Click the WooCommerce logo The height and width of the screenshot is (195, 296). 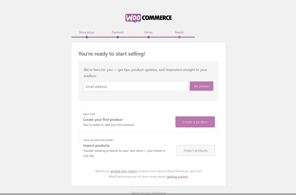148,18
